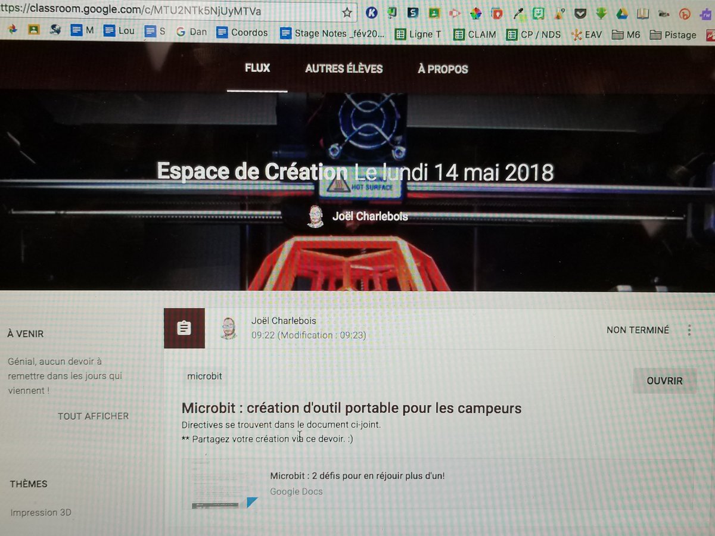
Task: Open the Lou document bookmark
Action: (x=119, y=30)
